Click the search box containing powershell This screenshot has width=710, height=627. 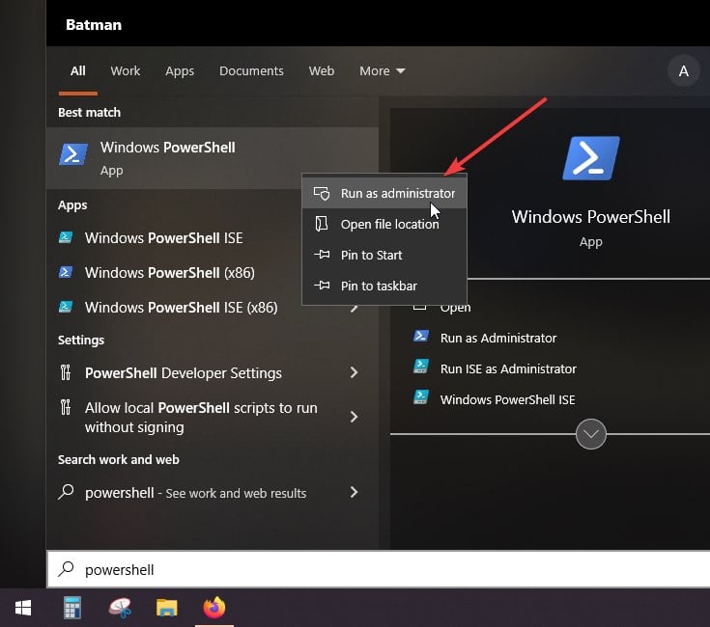379,569
